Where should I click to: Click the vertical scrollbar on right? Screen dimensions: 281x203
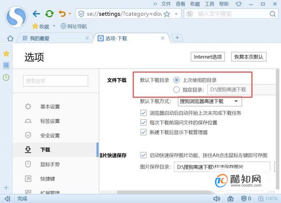pos(278,129)
